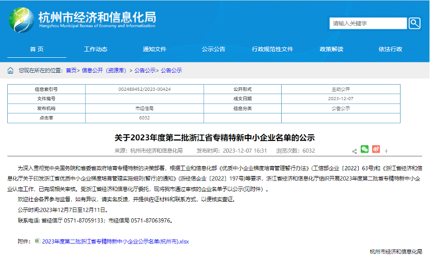Click the xlsx attachment file icon
Image resolution: width=430 pixels, height=257 pixels.
pyautogui.click(x=38, y=241)
